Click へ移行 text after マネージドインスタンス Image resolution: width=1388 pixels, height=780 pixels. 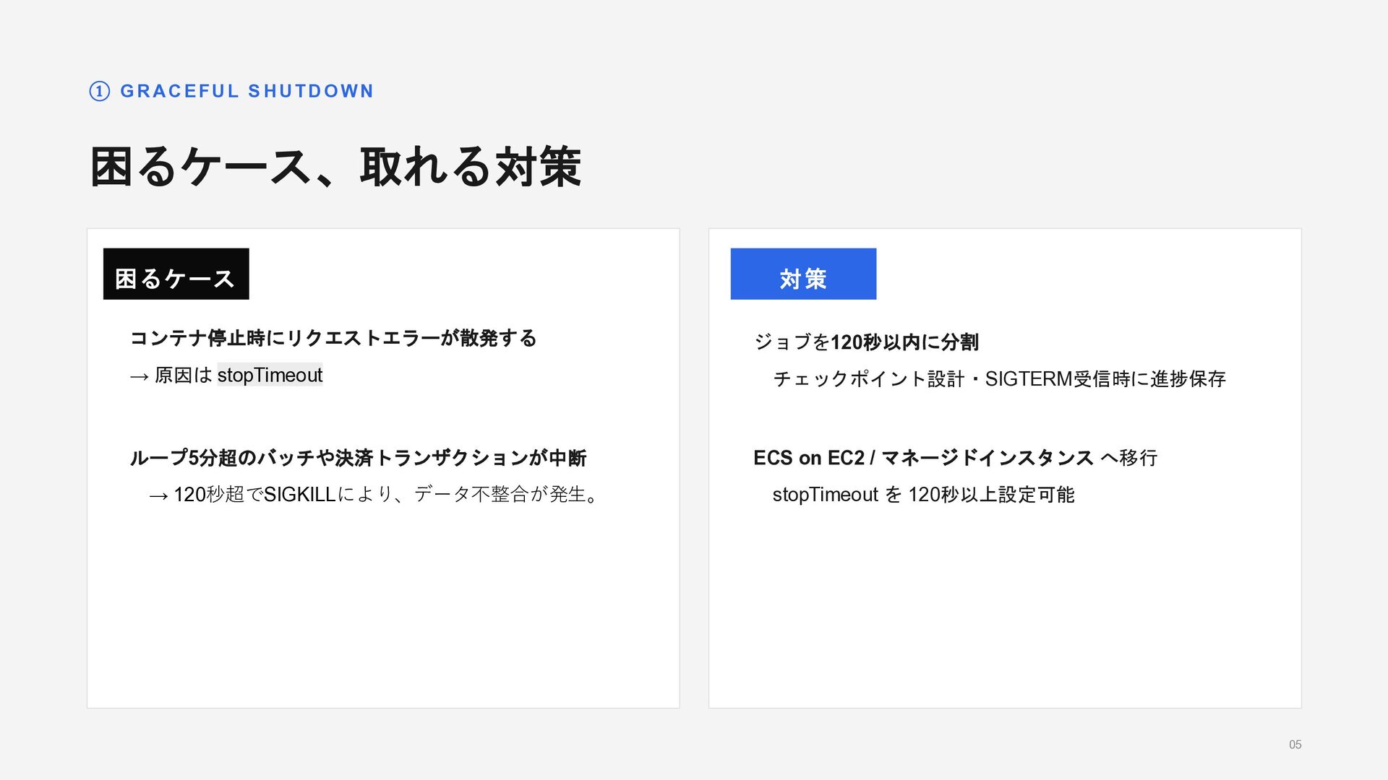(x=1129, y=458)
